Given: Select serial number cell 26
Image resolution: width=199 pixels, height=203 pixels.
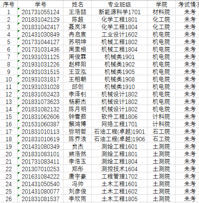Looking at the screenshot, I should tap(9, 198).
